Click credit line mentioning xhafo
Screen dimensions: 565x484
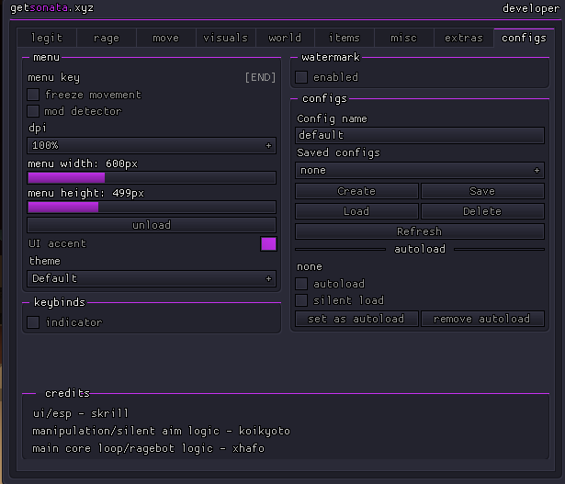[x=149, y=448]
